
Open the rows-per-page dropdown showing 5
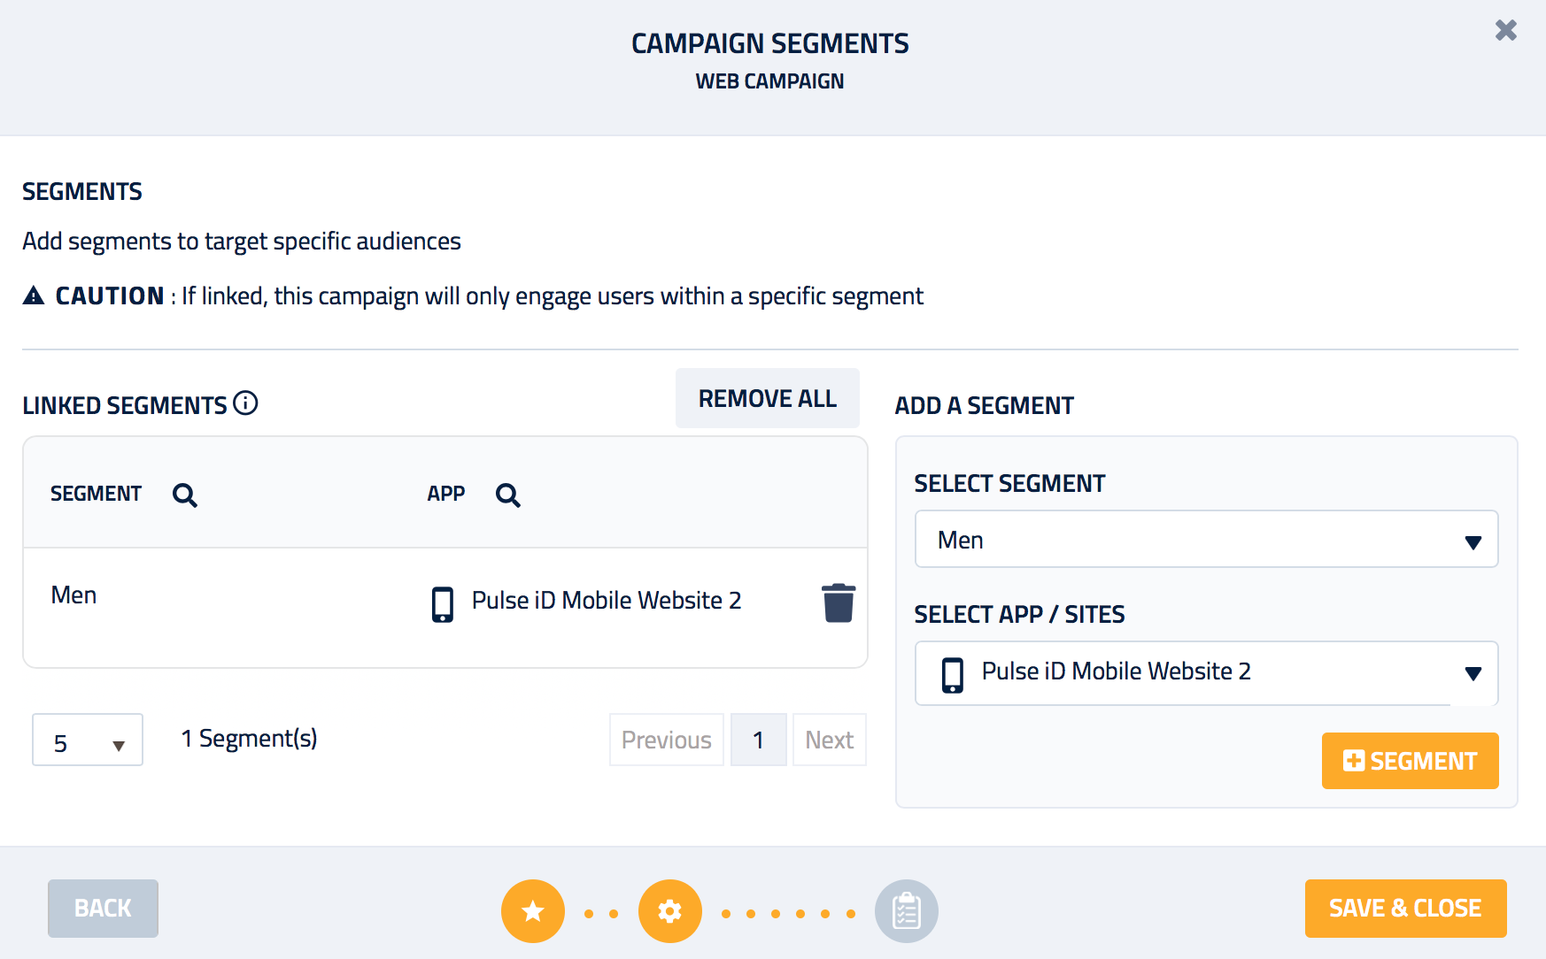(x=88, y=740)
